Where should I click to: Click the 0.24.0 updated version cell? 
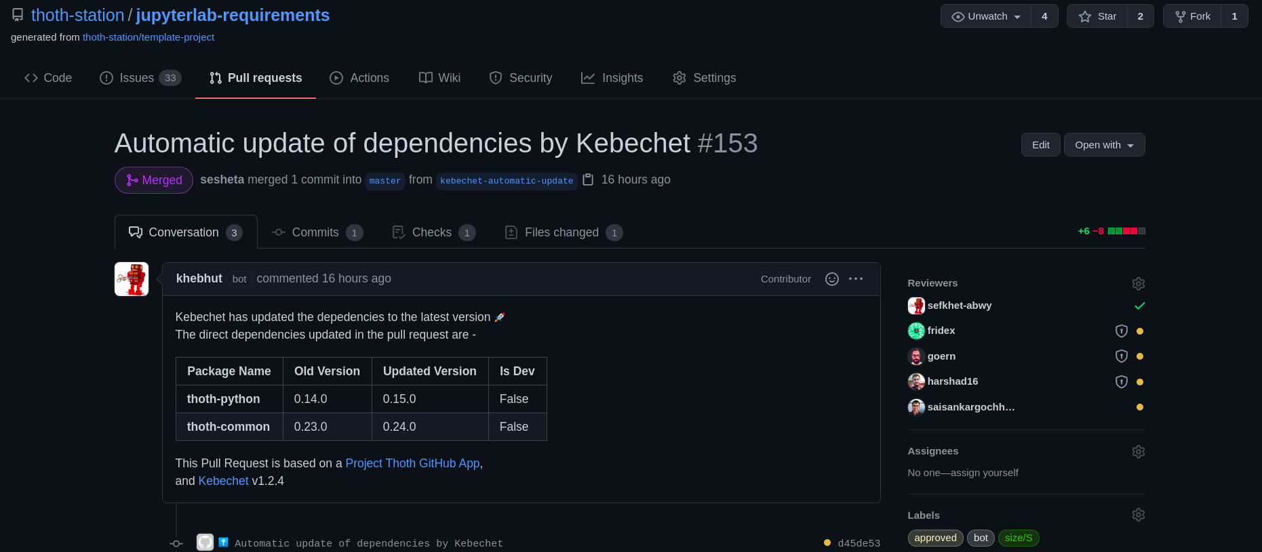430,427
